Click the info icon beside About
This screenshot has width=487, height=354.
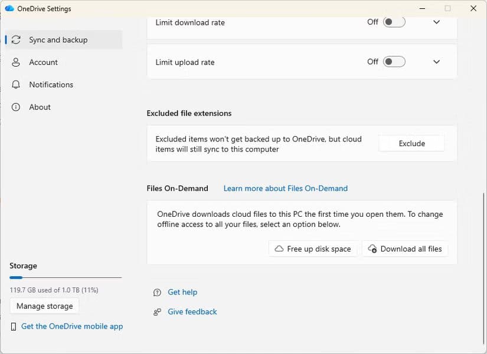15,107
